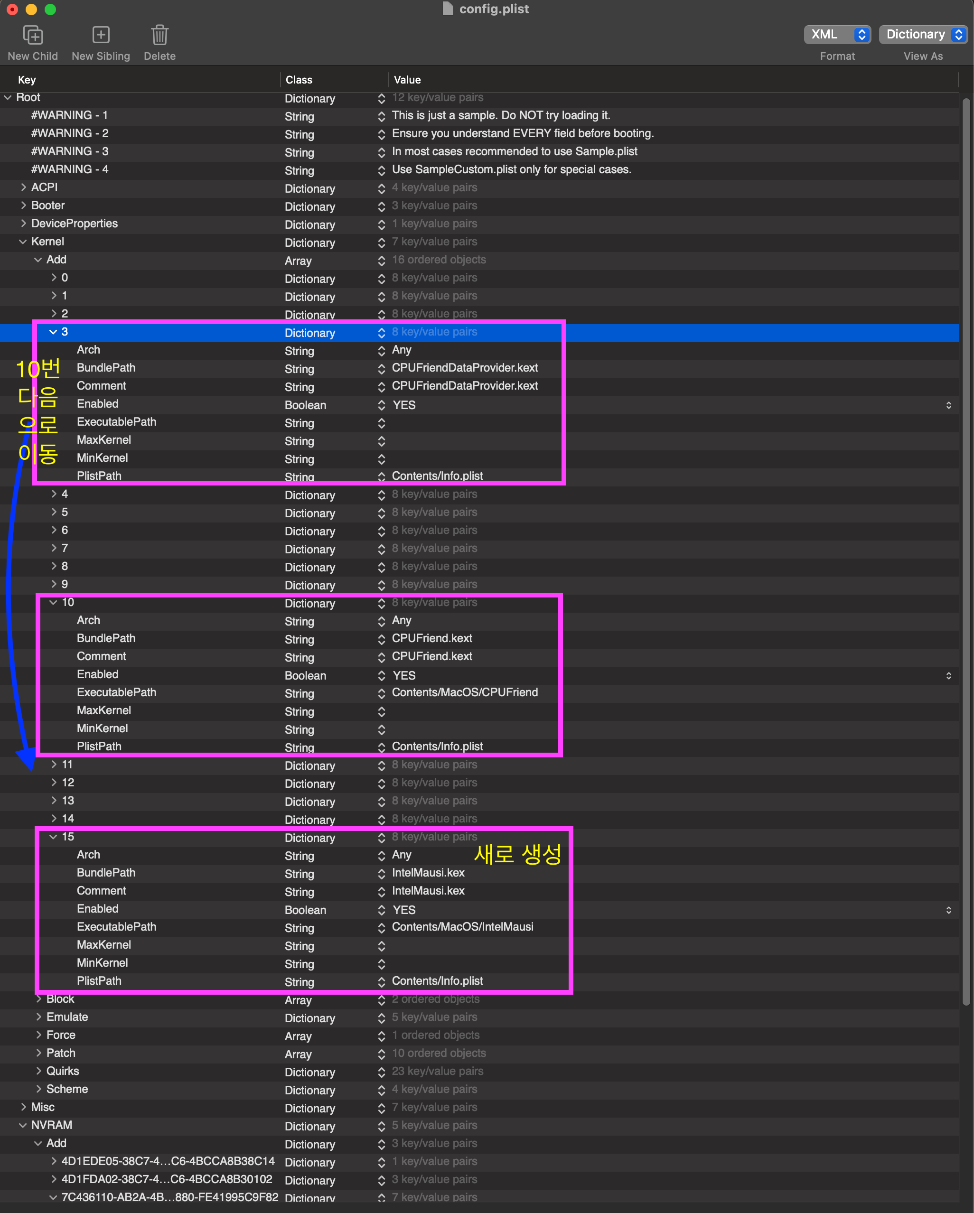The height and width of the screenshot is (1213, 974).
Task: Collapse the Root disclosure chevron
Action: 8,97
